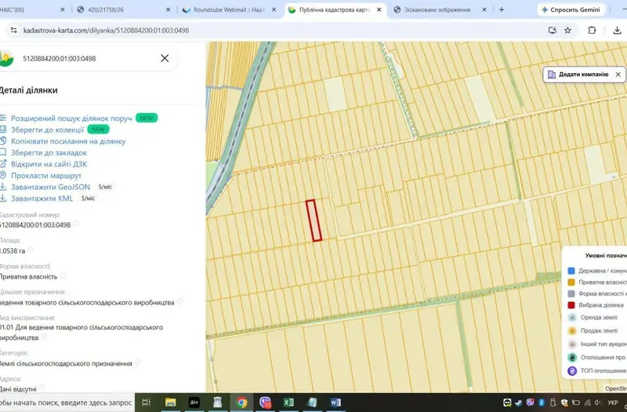Click 'Завантажити GeoJSON' download link
Viewport: 627px width, 412px height.
pyautogui.click(x=50, y=187)
